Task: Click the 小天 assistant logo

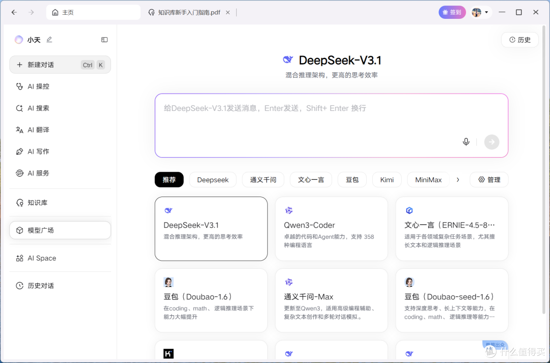Action: coord(19,40)
